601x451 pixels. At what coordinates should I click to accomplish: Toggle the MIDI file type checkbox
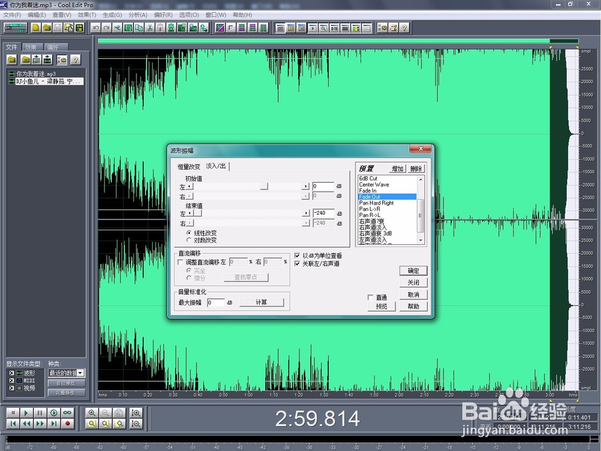(11, 381)
